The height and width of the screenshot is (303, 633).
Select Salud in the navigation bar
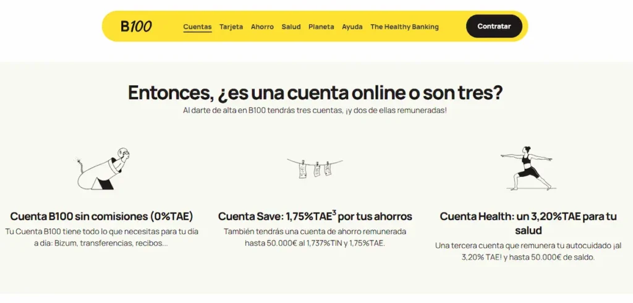tap(291, 27)
